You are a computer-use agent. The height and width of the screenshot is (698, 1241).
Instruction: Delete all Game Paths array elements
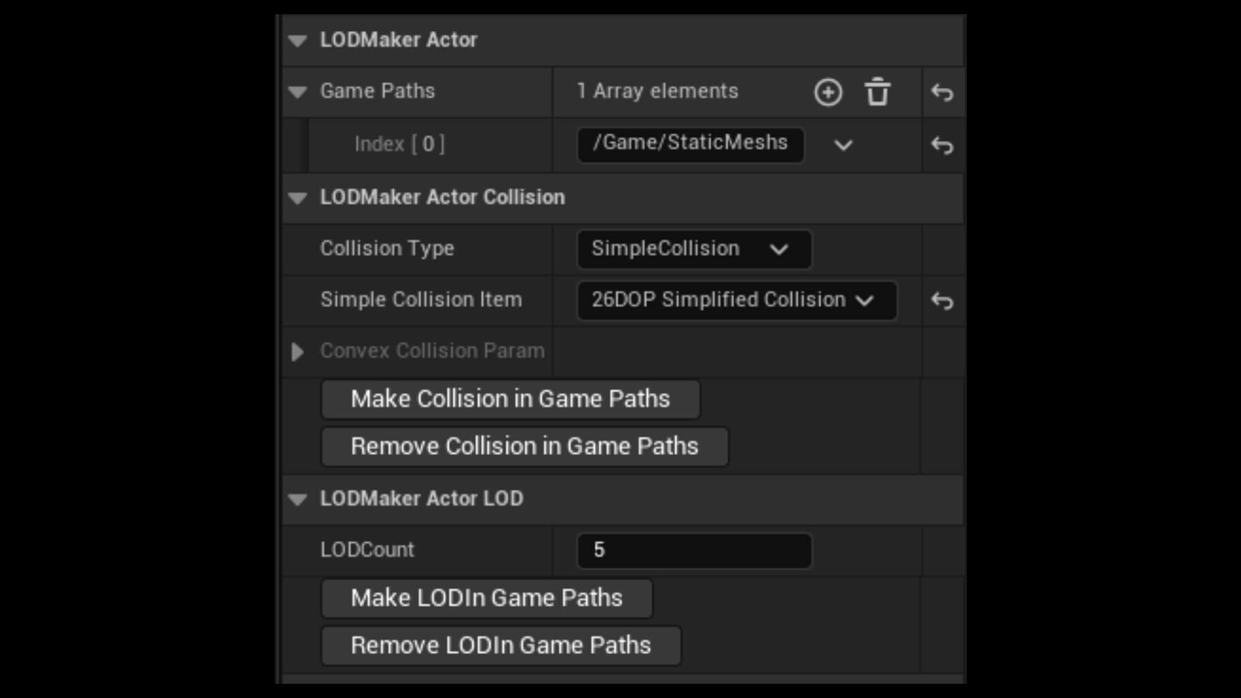point(877,92)
